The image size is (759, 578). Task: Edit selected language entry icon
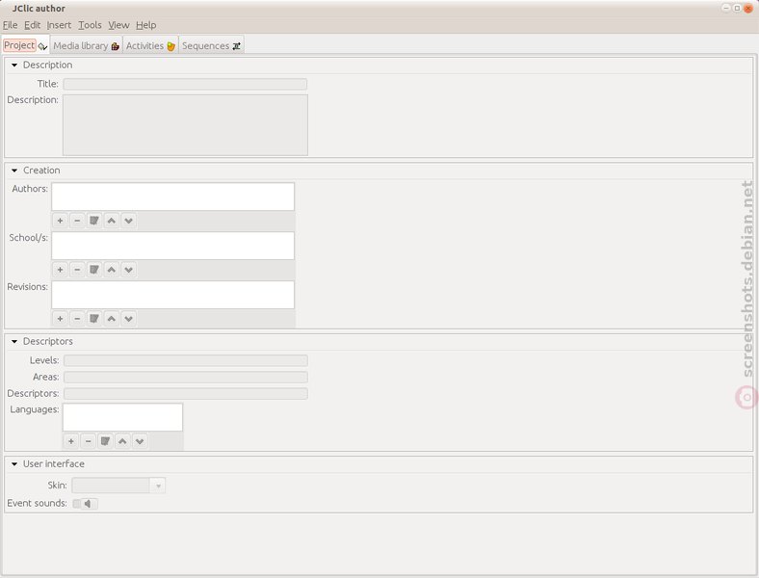click(x=106, y=441)
